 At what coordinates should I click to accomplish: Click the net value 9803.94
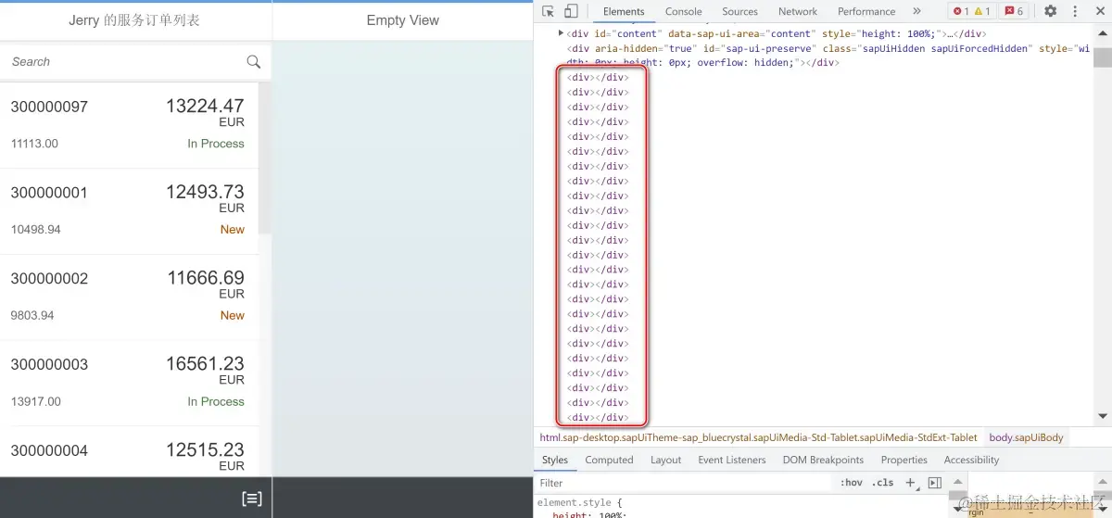point(32,316)
